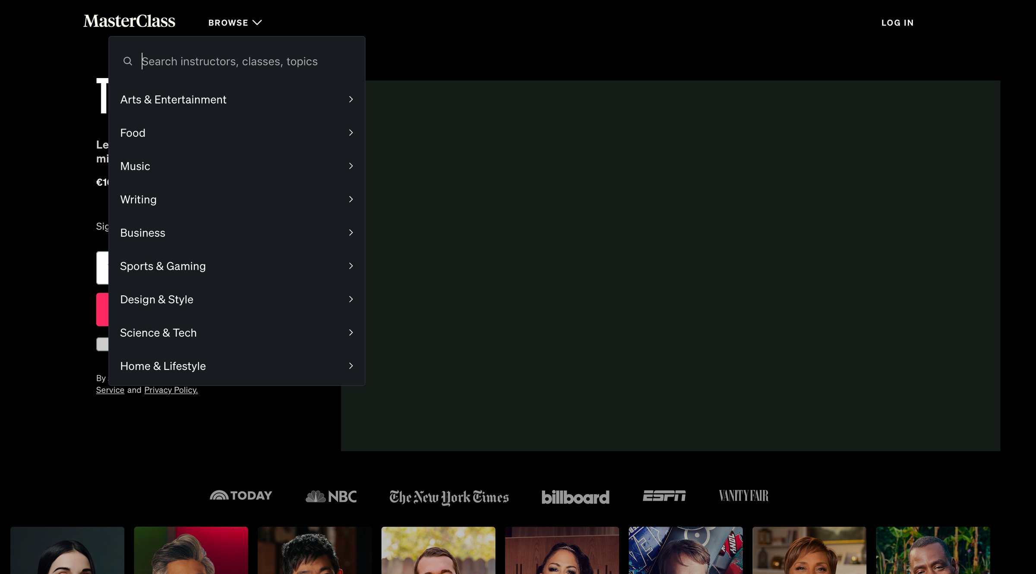This screenshot has width=1036, height=574.
Task: Expand the Writing chevron arrow
Action: click(x=351, y=199)
